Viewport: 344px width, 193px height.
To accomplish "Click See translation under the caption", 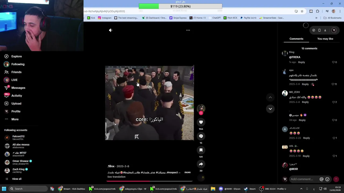I will pyautogui.click(x=116, y=177).
